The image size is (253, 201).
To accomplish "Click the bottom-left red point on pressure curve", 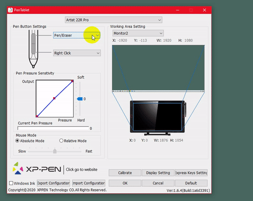I will (37, 116).
